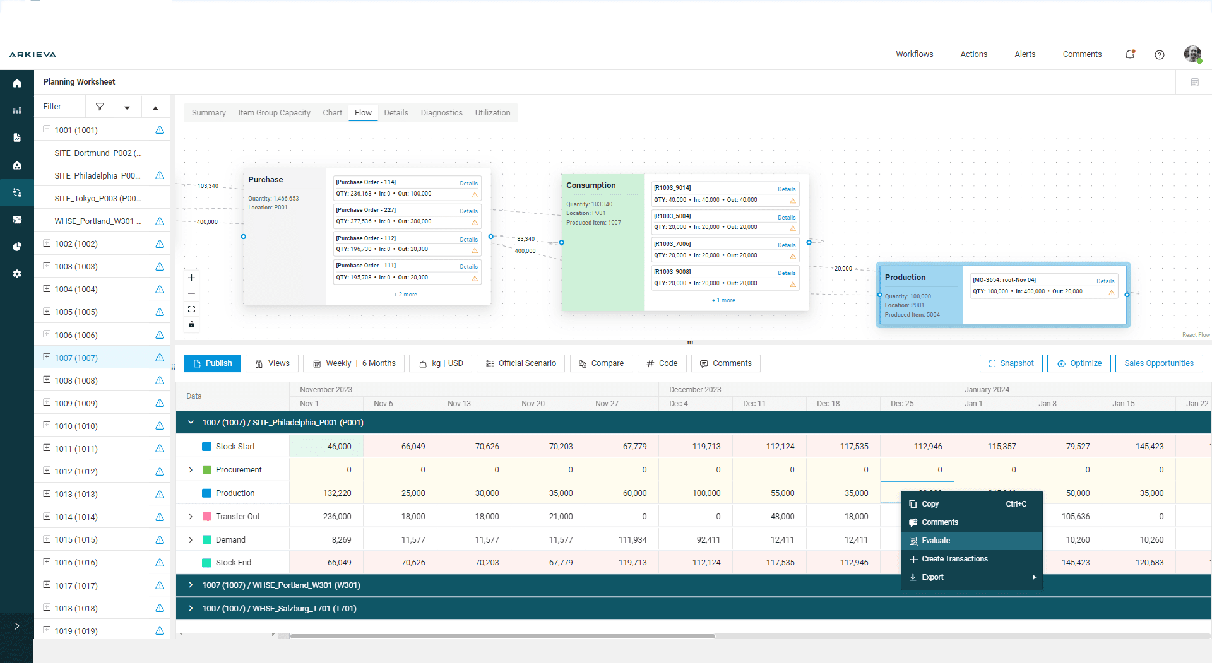Collapse the SITE_Philadelphia_P001 group header

[191, 423]
